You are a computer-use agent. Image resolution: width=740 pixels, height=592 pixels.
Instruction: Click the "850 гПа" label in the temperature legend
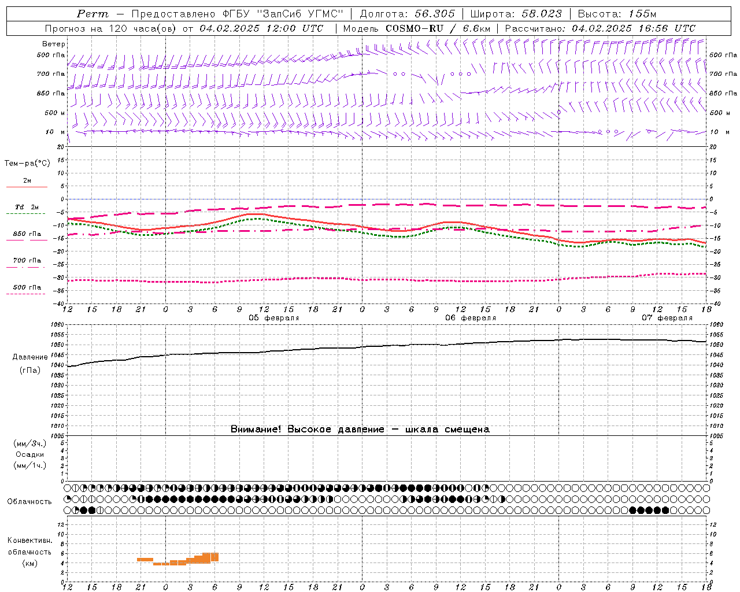click(27, 234)
